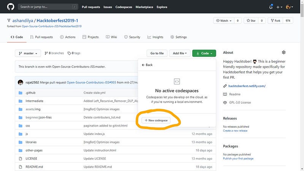Open the other-pages folder name
Viewport: 304px width, 171px height.
click(x=34, y=150)
